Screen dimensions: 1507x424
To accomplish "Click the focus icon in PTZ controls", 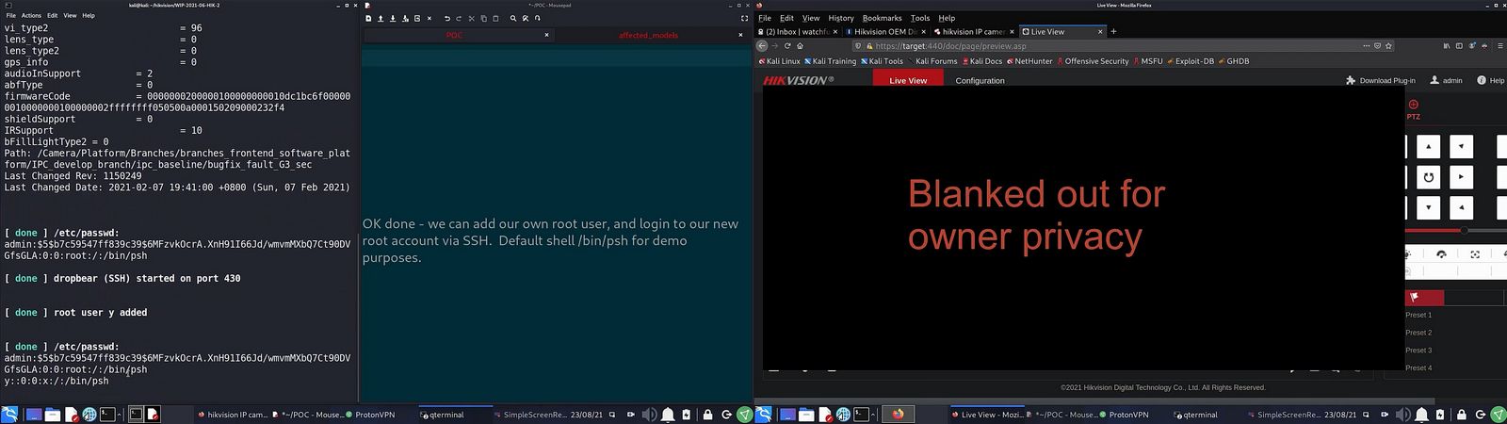I will pyautogui.click(x=1475, y=253).
